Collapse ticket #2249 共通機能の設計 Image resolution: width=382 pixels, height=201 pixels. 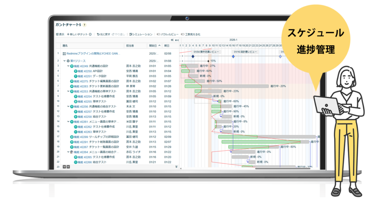pyautogui.click(x=68, y=66)
